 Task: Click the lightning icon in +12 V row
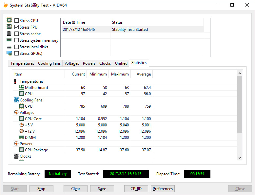coord(21,131)
